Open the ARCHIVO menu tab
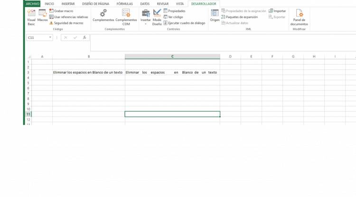The image size is (356, 197). [33, 3]
